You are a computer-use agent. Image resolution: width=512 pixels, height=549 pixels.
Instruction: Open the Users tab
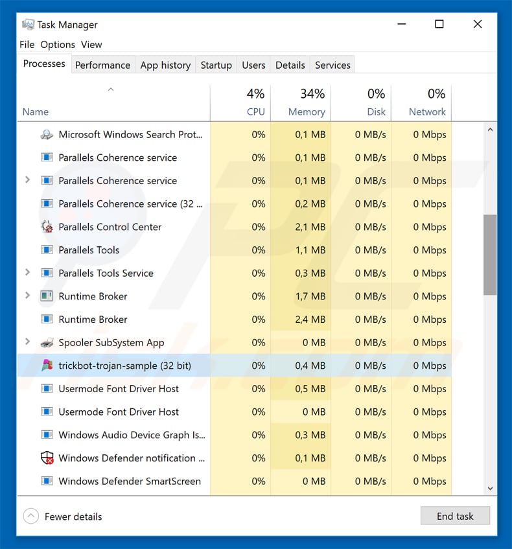253,65
